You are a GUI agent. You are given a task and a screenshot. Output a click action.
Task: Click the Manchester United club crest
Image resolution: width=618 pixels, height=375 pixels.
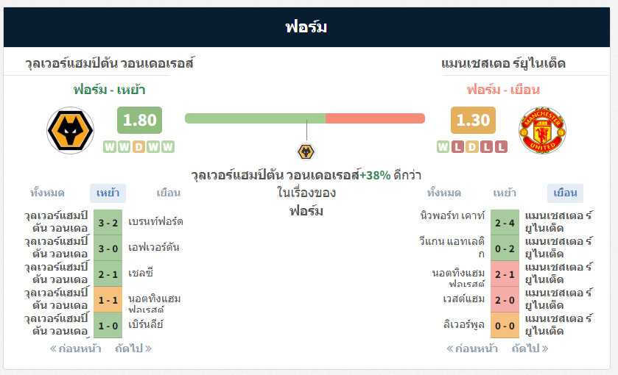tap(542, 130)
